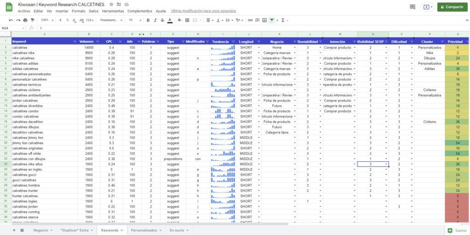This screenshot has height=235, width=470.
Task: Open the Datos menu
Action: (94, 11)
